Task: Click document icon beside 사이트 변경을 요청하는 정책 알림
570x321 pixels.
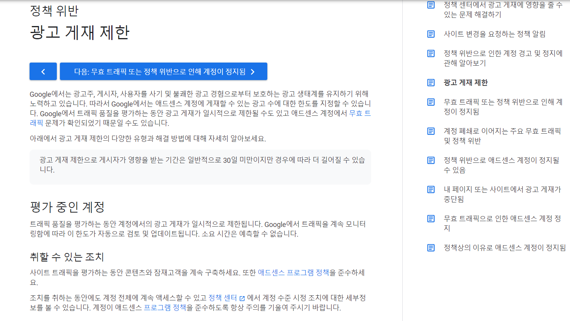Action: click(431, 34)
